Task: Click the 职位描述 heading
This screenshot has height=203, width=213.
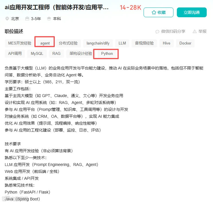Action: [x=14, y=31]
